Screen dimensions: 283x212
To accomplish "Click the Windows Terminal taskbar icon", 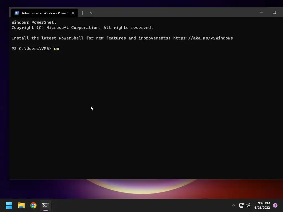I will click(46, 205).
